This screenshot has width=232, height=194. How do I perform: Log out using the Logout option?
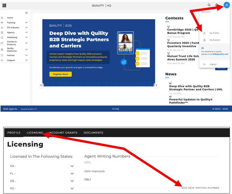pyautogui.click(x=213, y=64)
